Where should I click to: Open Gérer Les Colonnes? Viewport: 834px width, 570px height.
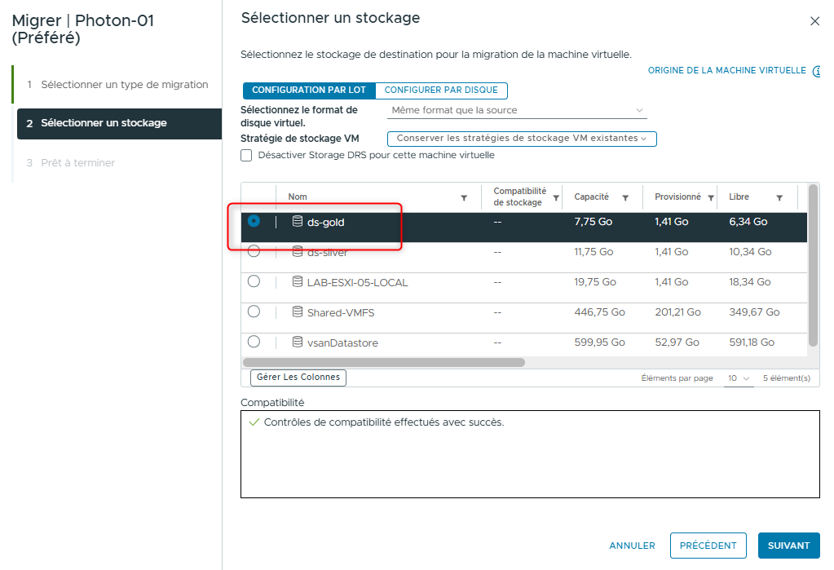click(298, 378)
